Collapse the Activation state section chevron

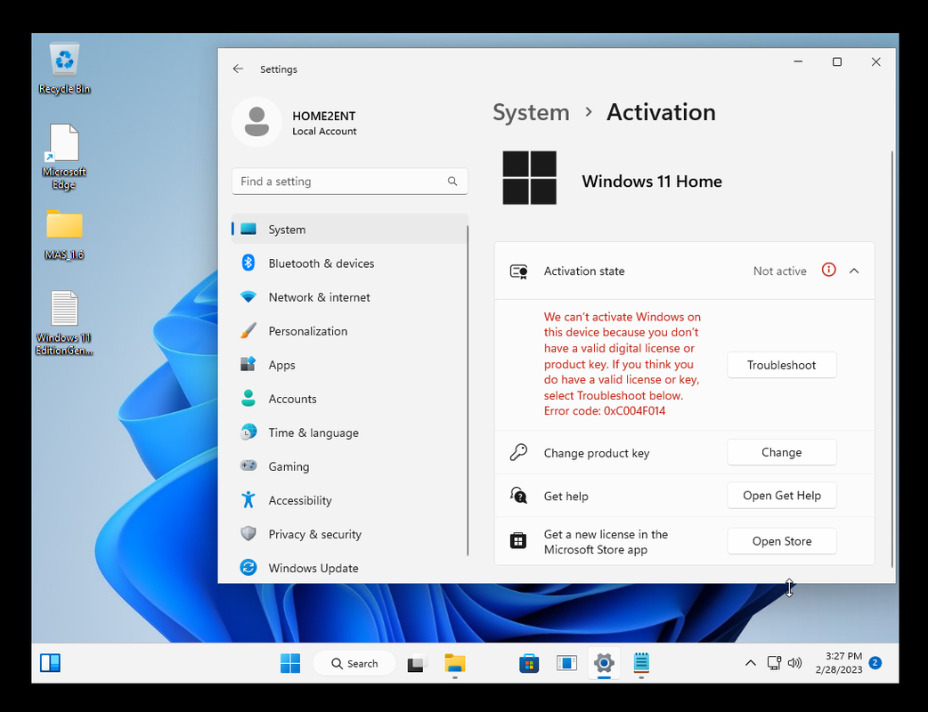(854, 271)
